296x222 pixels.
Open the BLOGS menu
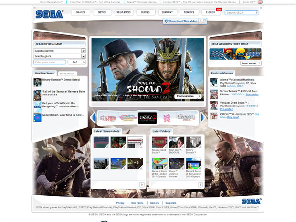pyautogui.click(x=145, y=12)
